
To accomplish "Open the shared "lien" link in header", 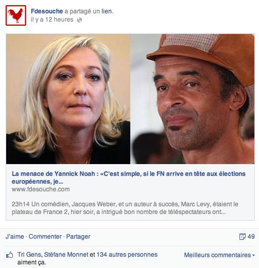I will (107, 11).
